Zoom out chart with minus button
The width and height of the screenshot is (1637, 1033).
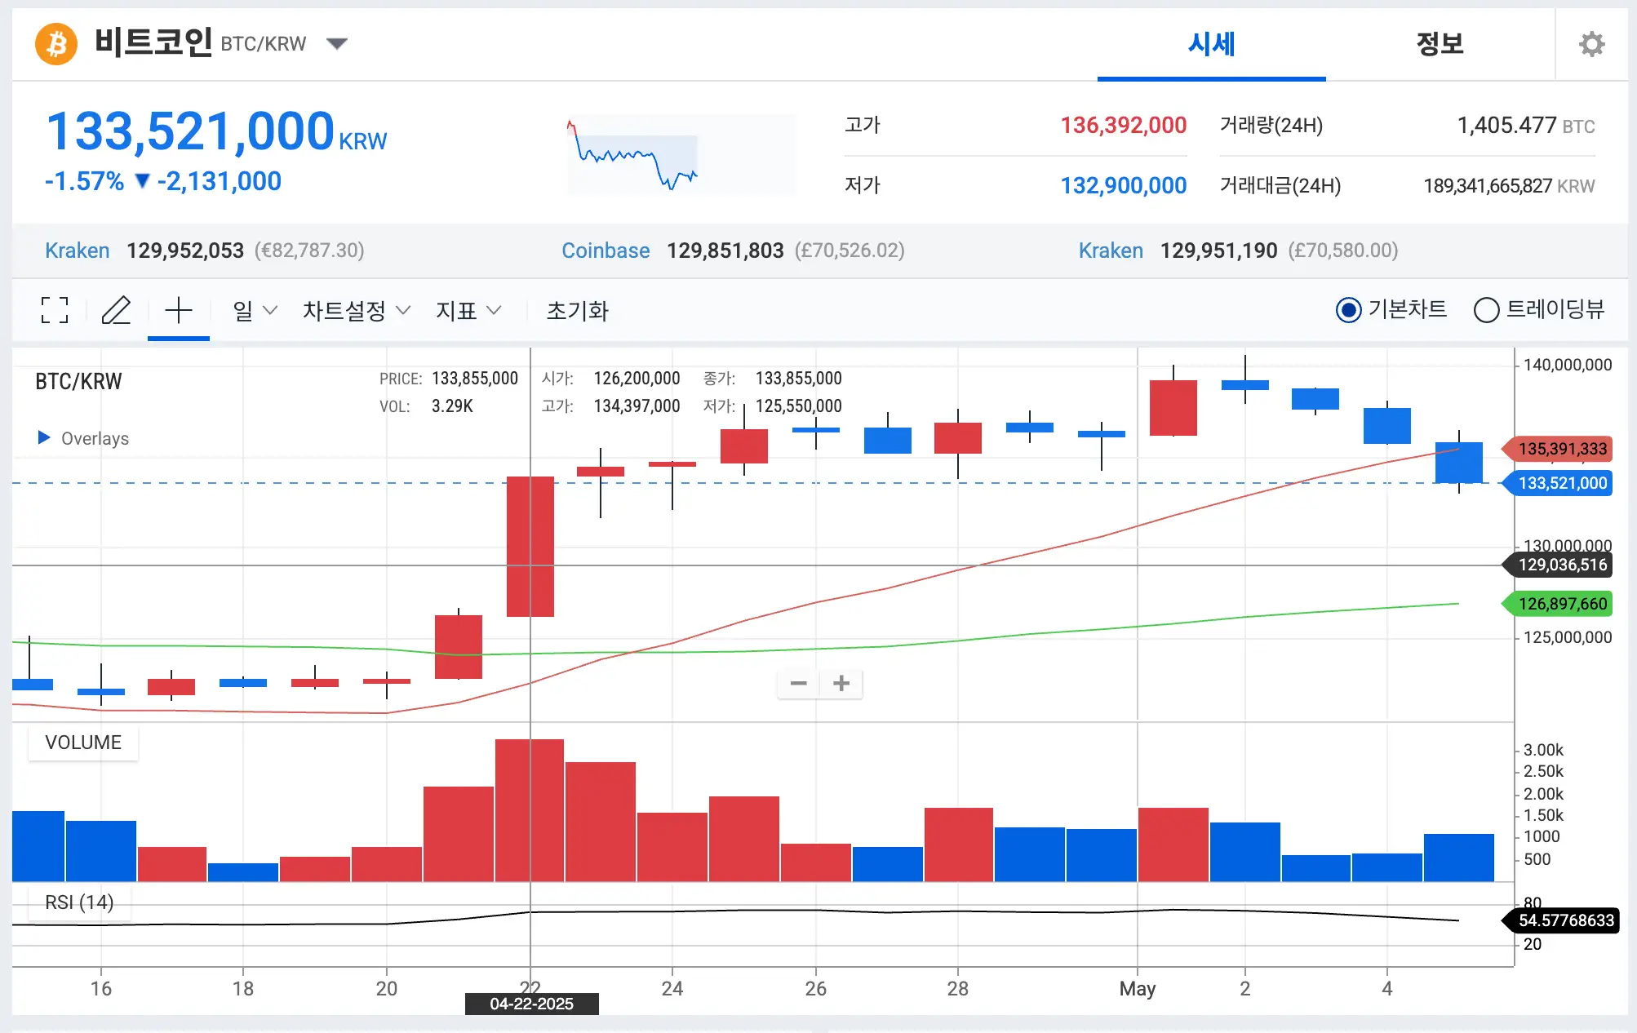pyautogui.click(x=799, y=683)
